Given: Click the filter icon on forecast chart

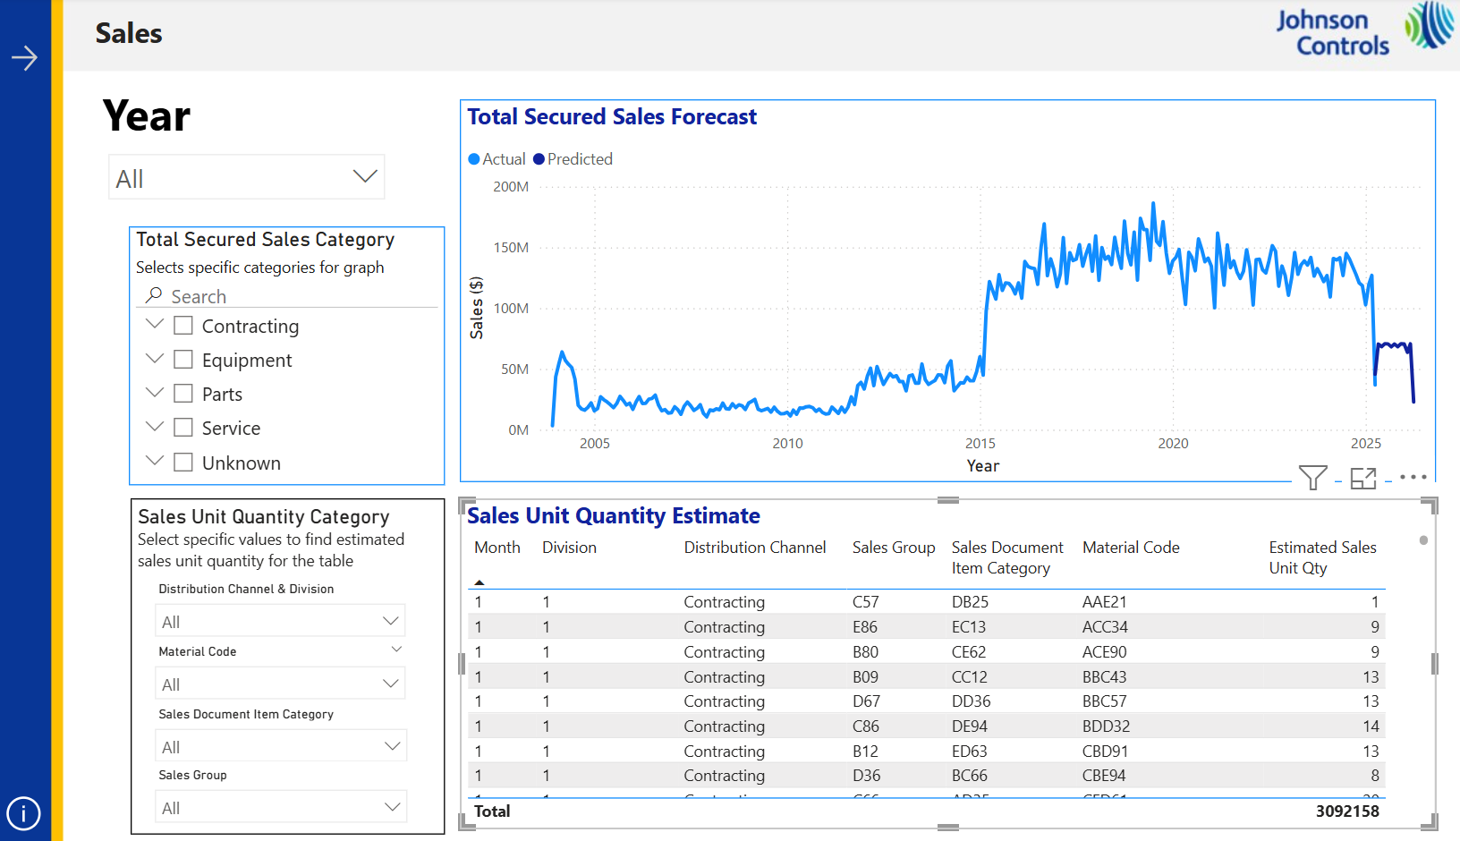Looking at the screenshot, I should tap(1312, 478).
